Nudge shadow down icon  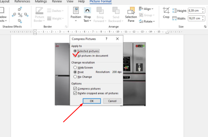[x=20, y=21]
